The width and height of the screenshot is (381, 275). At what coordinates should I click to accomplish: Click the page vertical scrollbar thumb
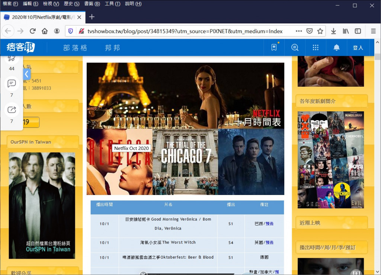click(377, 56)
